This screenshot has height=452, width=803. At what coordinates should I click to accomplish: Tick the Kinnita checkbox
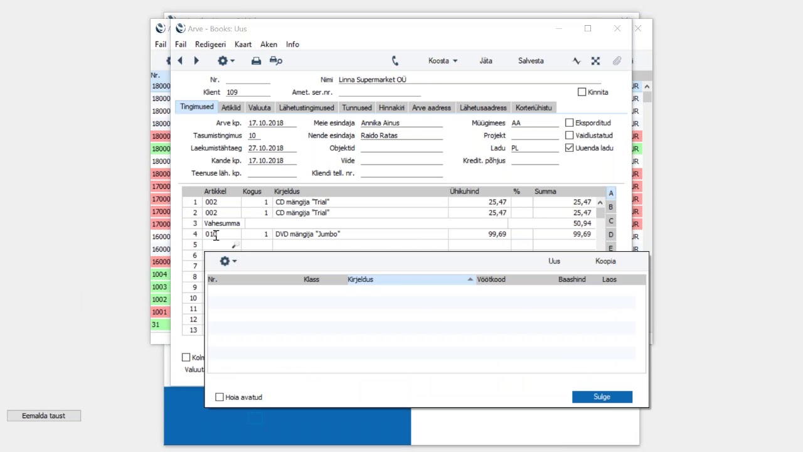point(582,92)
